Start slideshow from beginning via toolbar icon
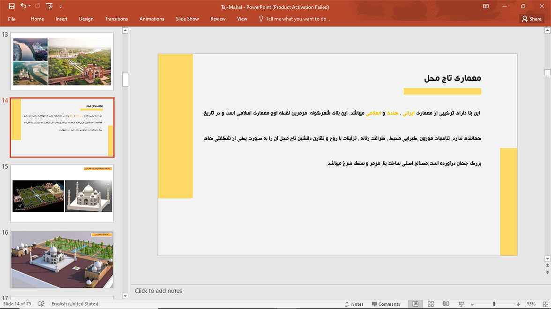This screenshot has height=309, width=551. tap(49, 7)
